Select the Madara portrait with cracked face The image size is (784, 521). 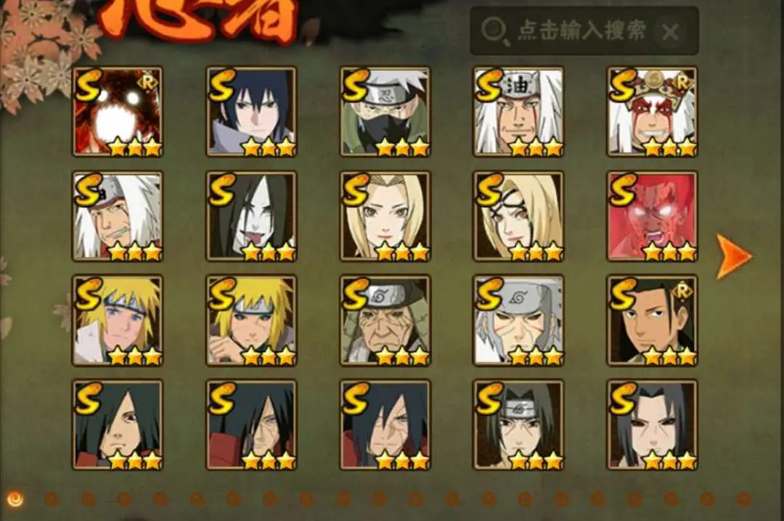pyautogui.click(x=385, y=425)
